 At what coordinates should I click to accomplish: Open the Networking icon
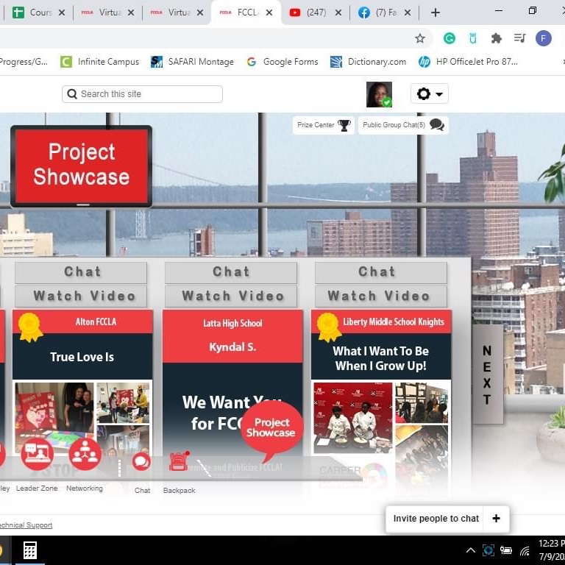(85, 454)
